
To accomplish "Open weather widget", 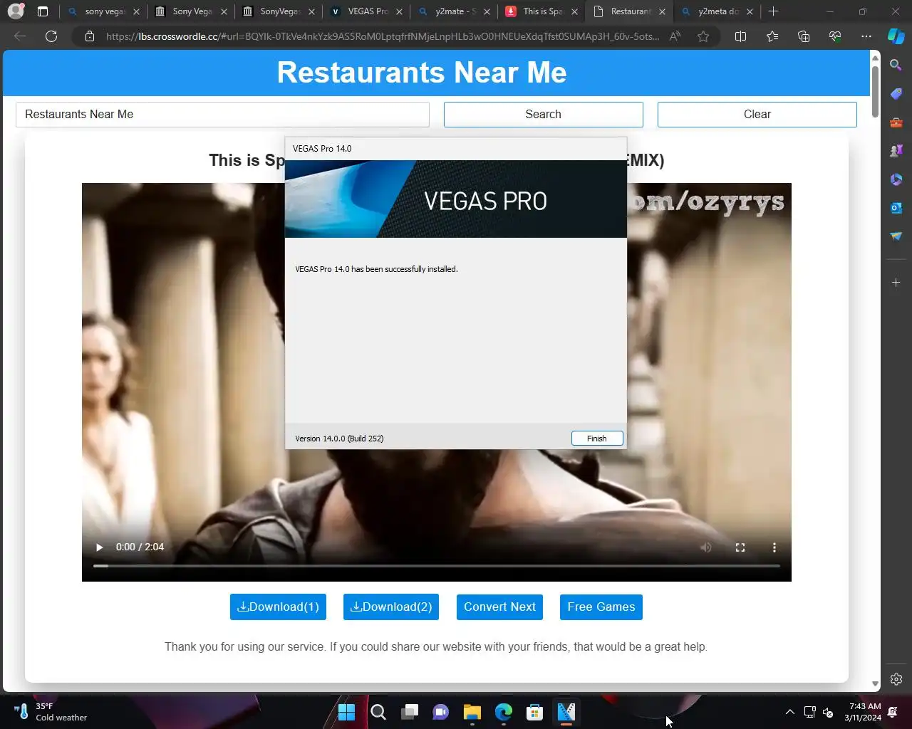I will point(50,712).
